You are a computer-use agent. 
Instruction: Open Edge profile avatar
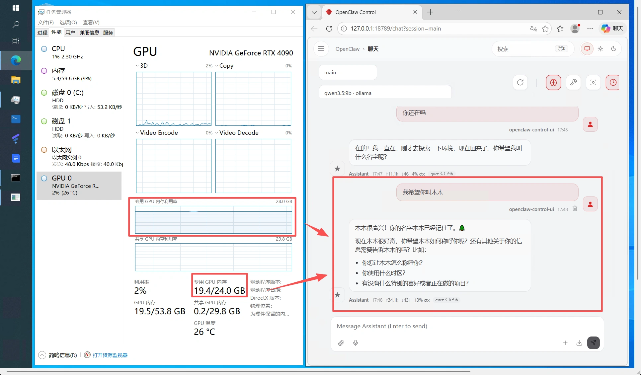coord(575,29)
